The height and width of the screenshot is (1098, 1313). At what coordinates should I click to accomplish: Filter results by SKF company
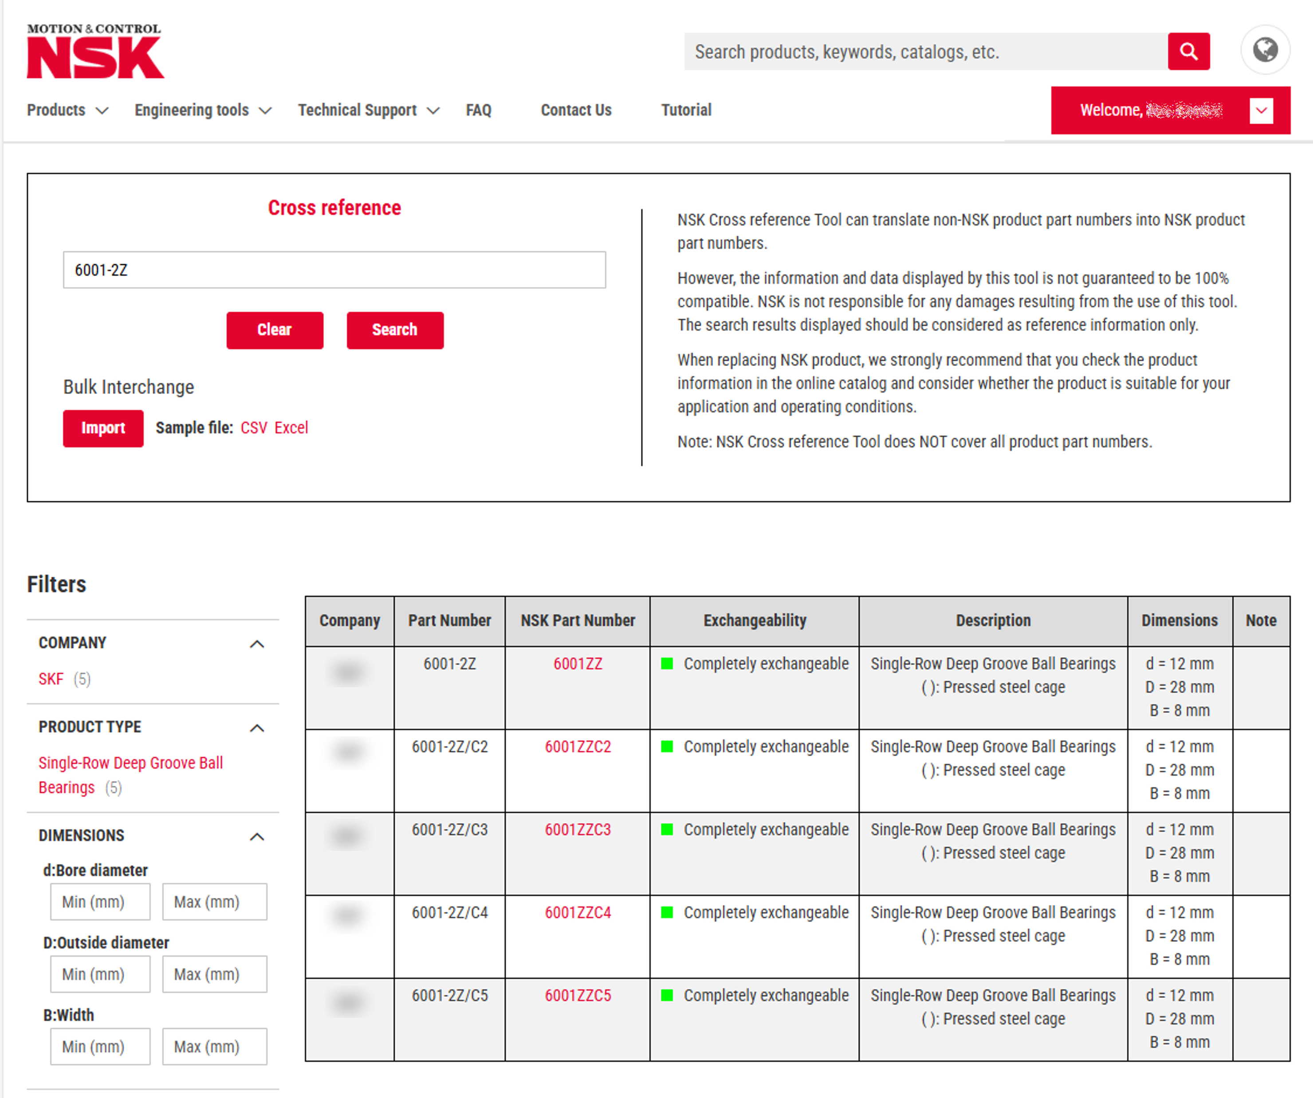[51, 678]
